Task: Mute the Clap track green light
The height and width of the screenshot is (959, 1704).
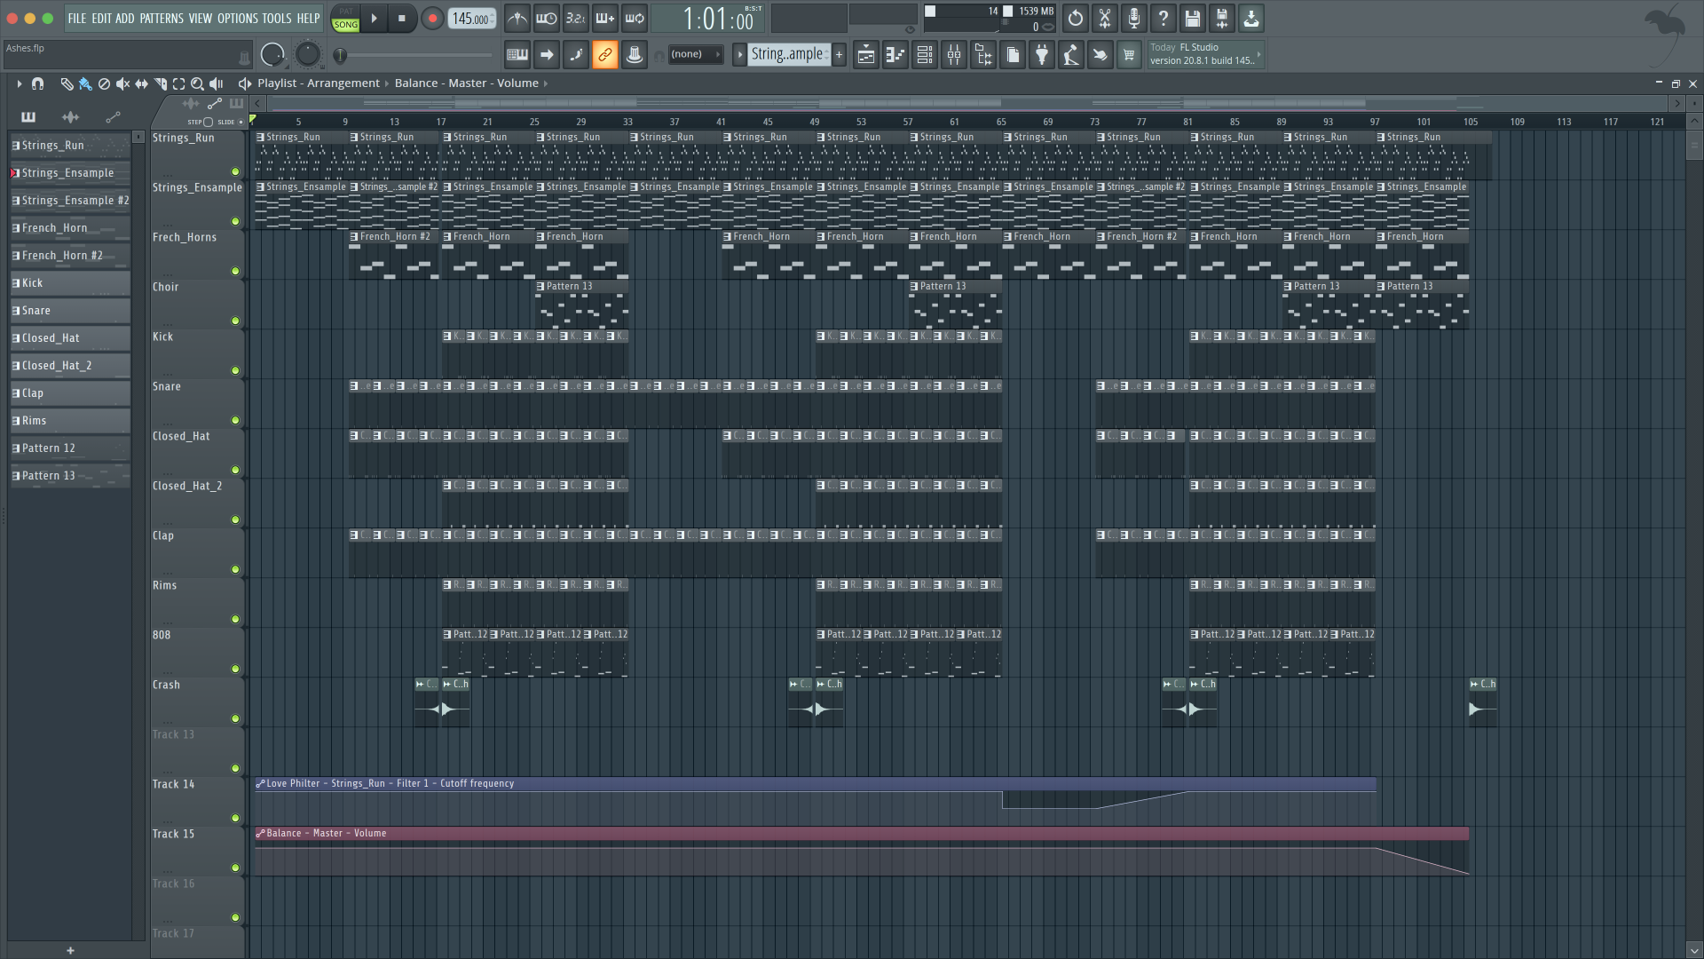Action: click(x=235, y=569)
